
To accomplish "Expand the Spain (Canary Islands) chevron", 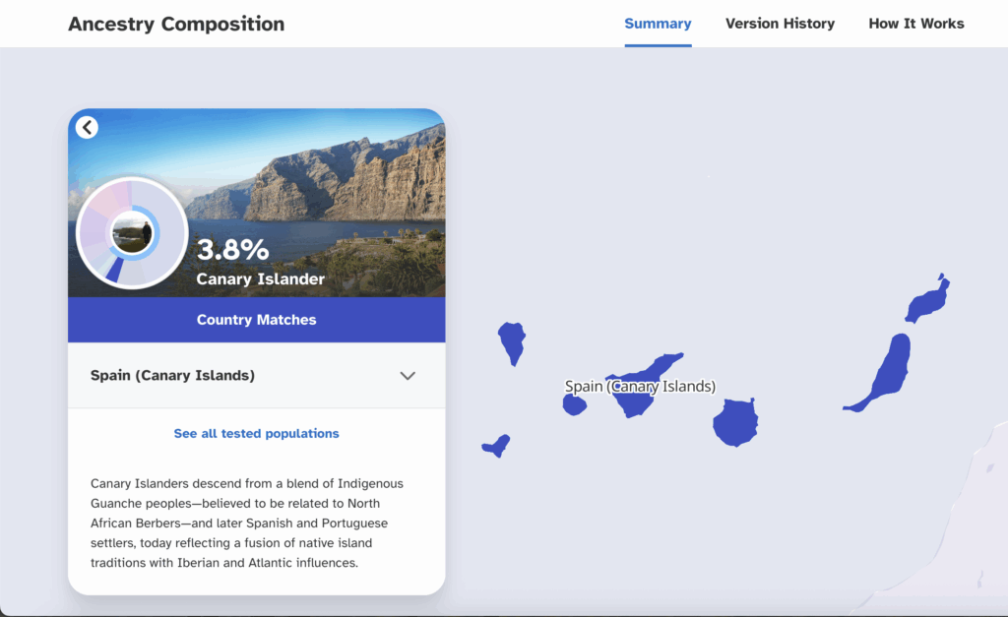I will (x=408, y=376).
